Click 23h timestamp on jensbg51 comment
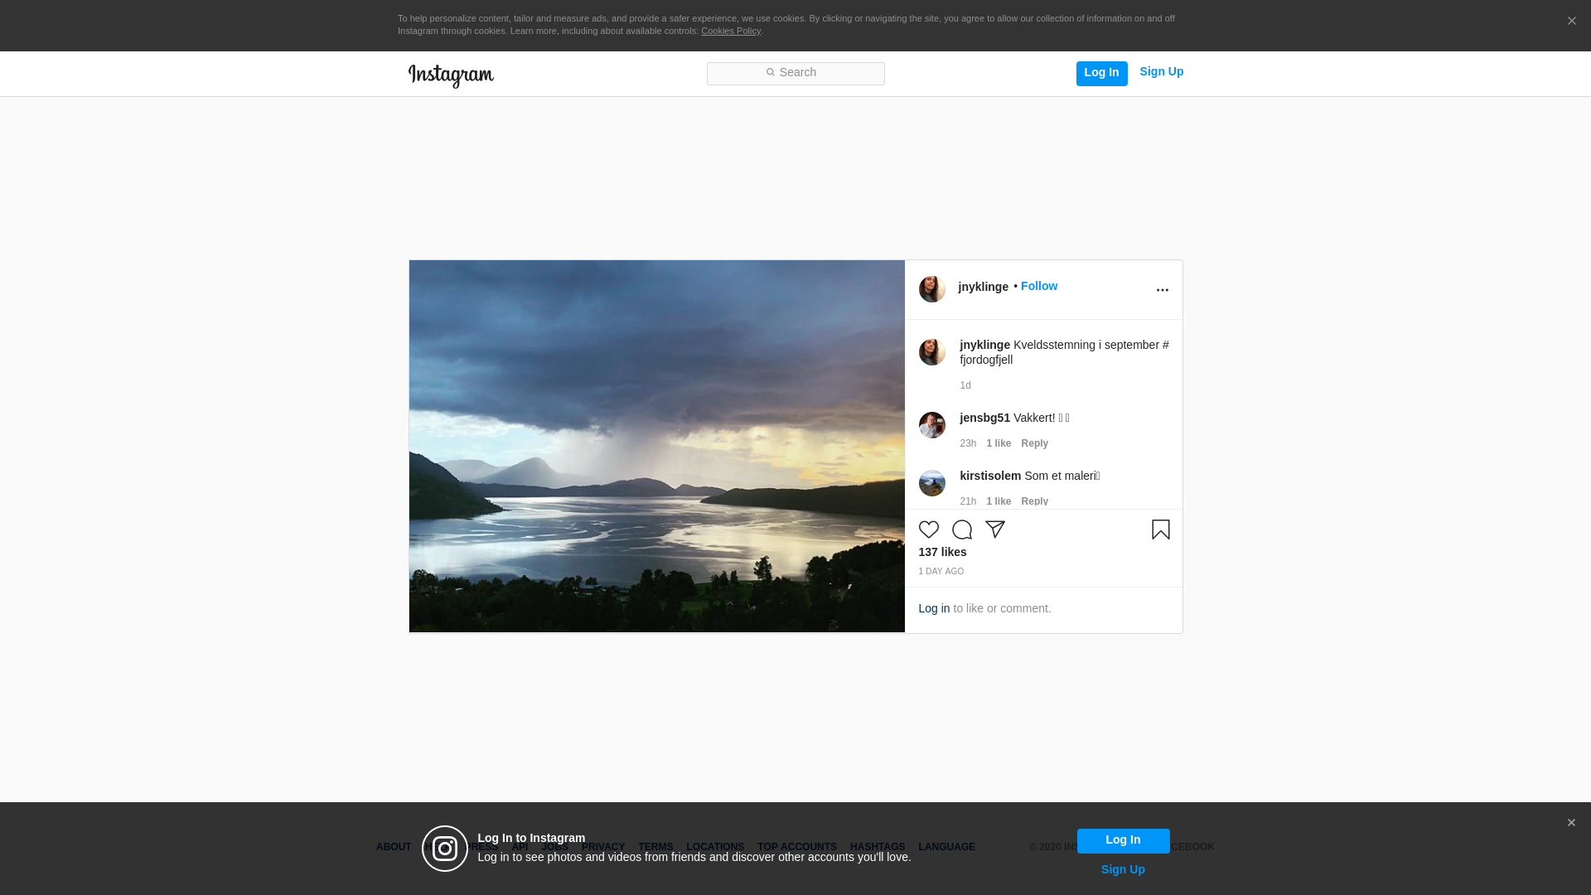Viewport: 1591px width, 895px height. tap(968, 443)
